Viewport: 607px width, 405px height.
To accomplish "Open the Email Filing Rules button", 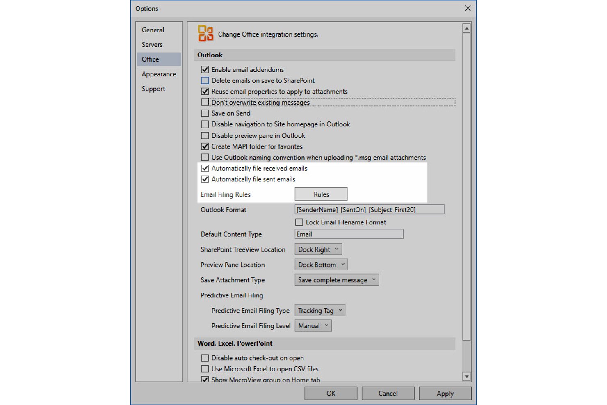I will coord(321,194).
